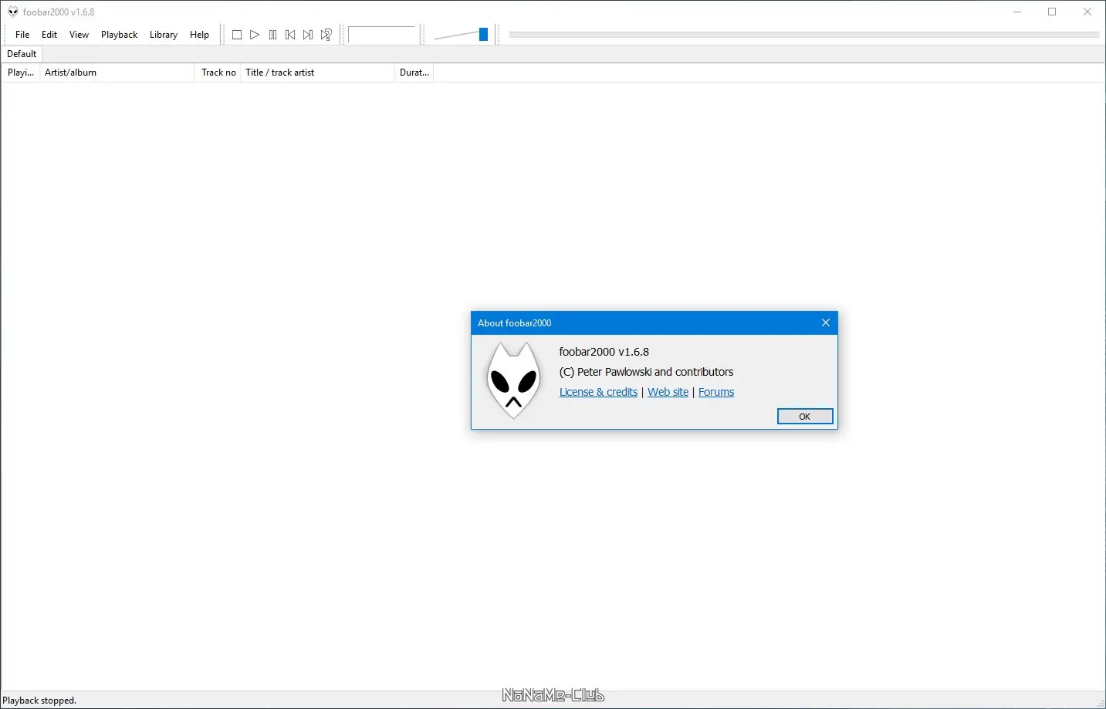This screenshot has width=1106, height=709.
Task: Sort by Artist/album column header
Action: pos(117,73)
